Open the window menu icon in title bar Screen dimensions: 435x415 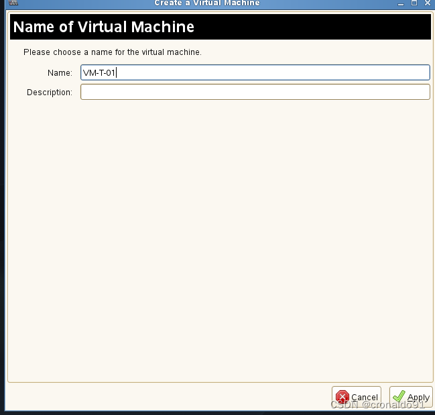[x=13, y=3]
